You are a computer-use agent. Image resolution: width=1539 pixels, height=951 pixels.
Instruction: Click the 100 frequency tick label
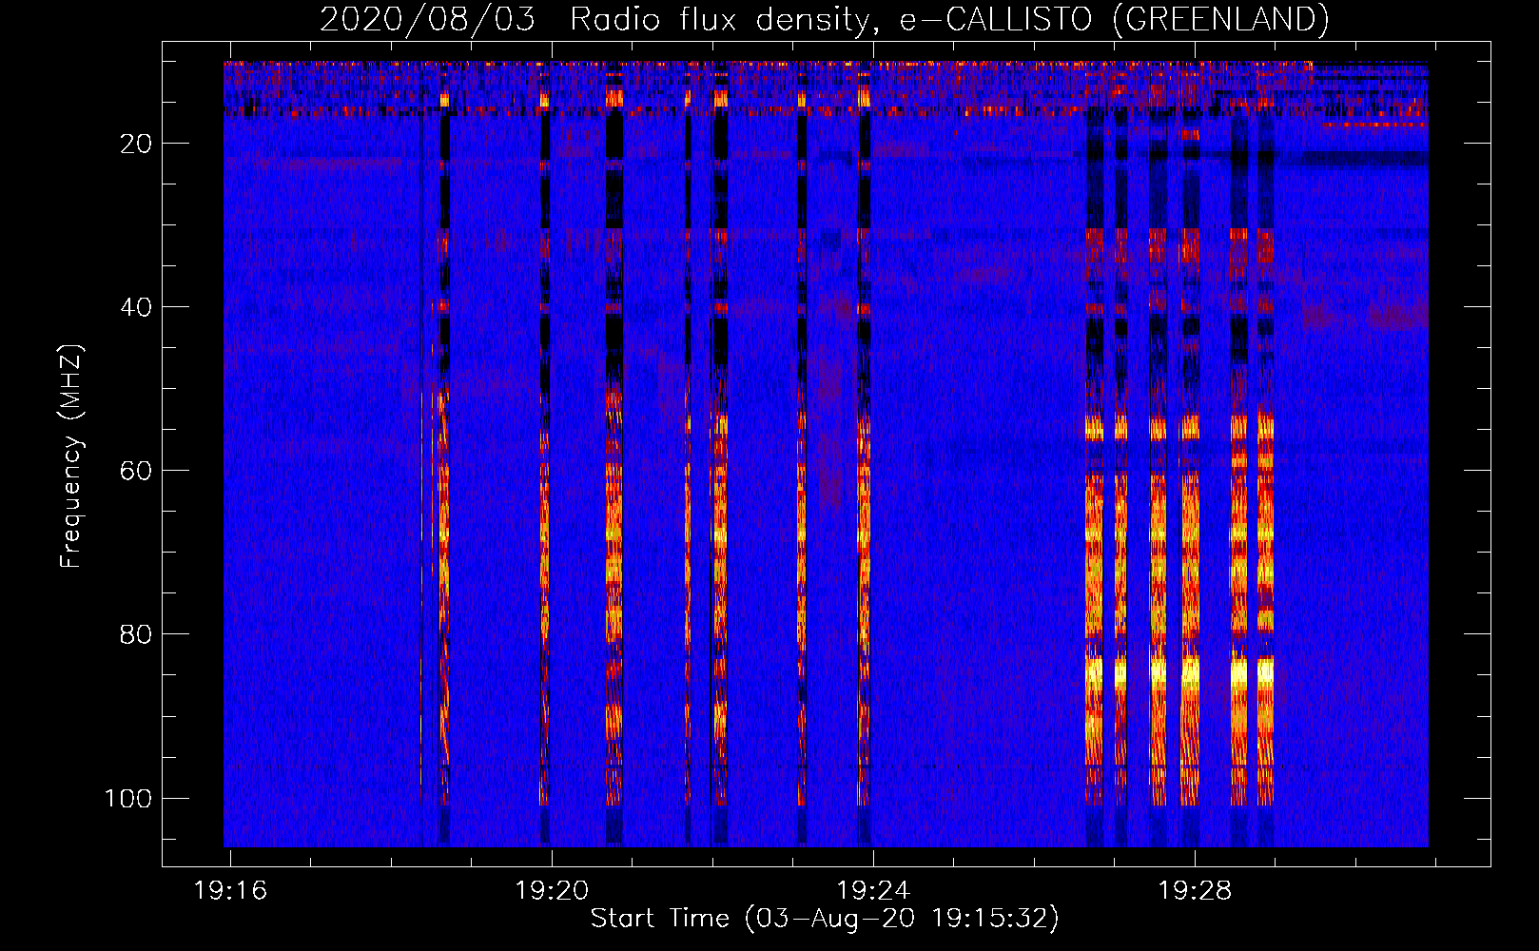128,798
